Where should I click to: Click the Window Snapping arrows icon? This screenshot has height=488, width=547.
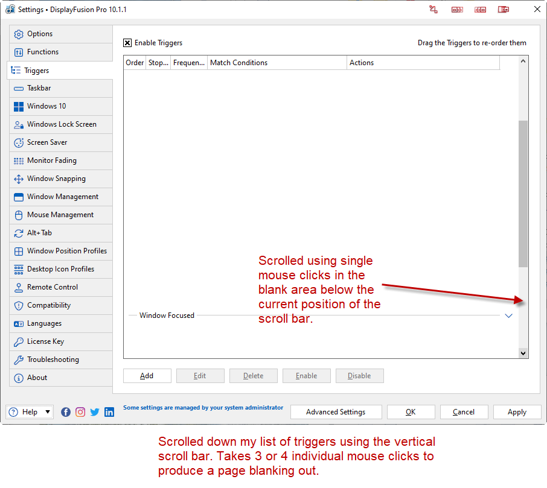click(19, 179)
